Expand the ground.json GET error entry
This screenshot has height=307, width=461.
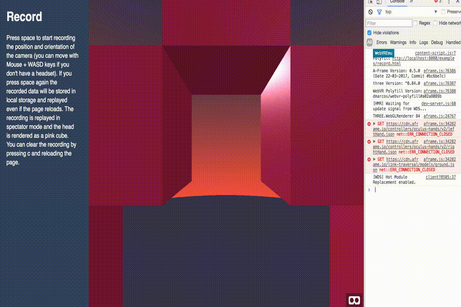(x=374, y=159)
